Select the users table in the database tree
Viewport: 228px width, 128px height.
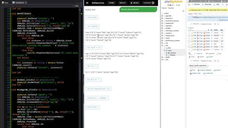coord(170,50)
